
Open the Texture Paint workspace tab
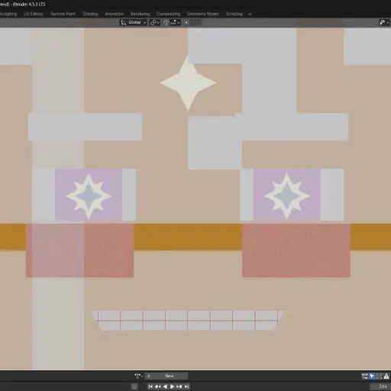click(x=63, y=14)
